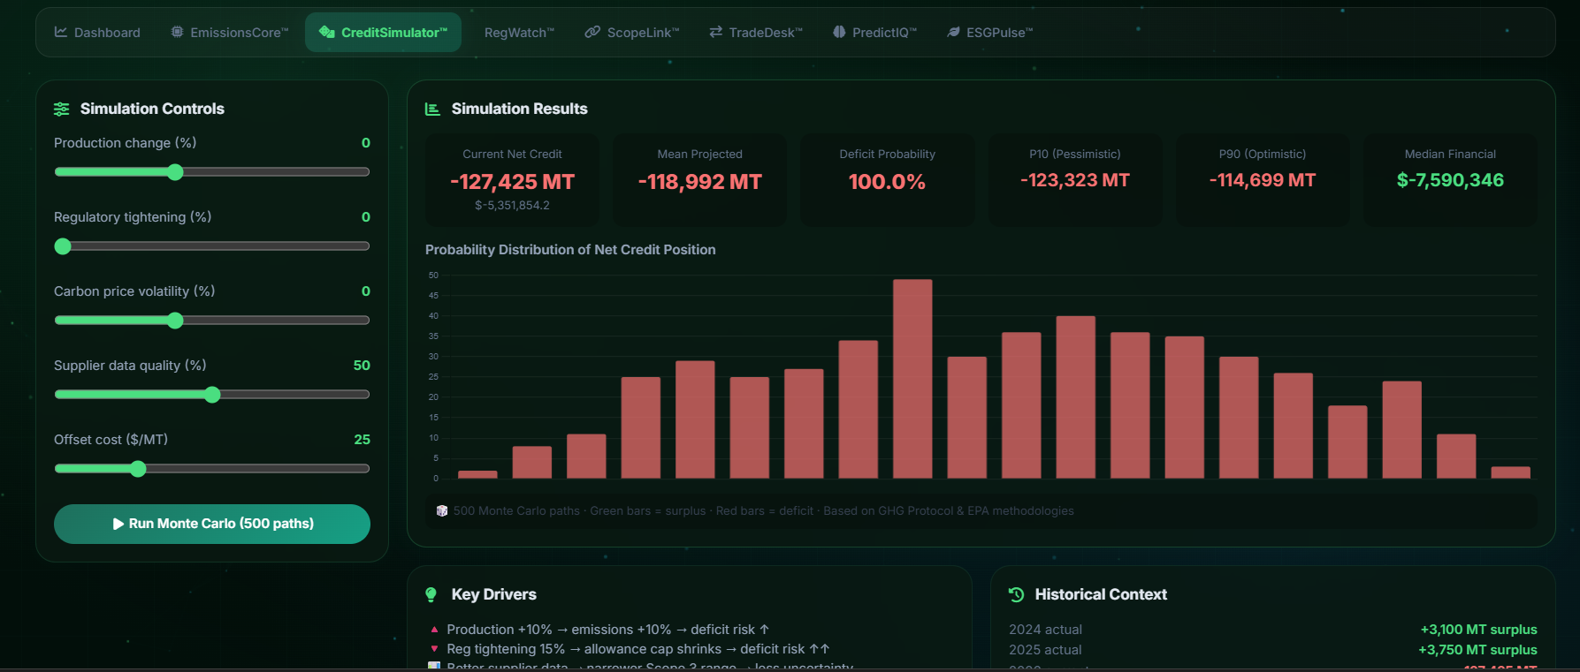This screenshot has width=1580, height=672.
Task: Click the 'Probability Distribution of Net Credit Position' title
Action: tap(570, 250)
